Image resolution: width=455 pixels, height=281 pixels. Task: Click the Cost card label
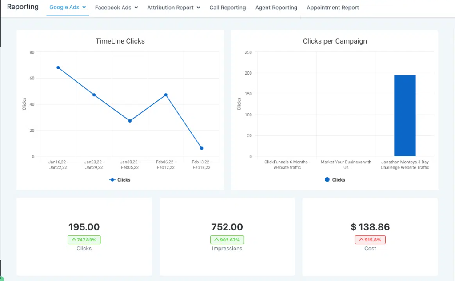point(370,249)
